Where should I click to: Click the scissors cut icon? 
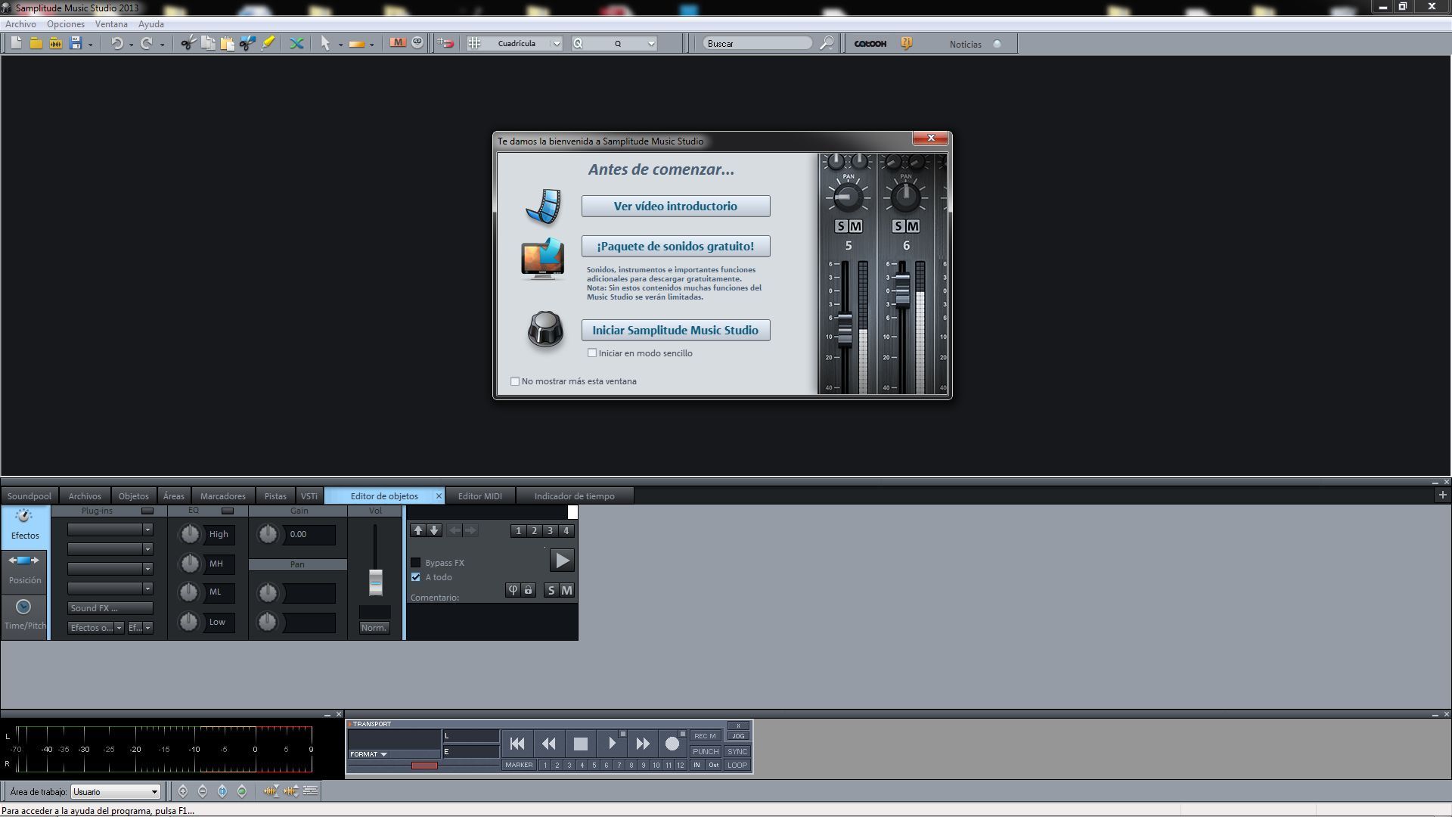[x=187, y=43]
